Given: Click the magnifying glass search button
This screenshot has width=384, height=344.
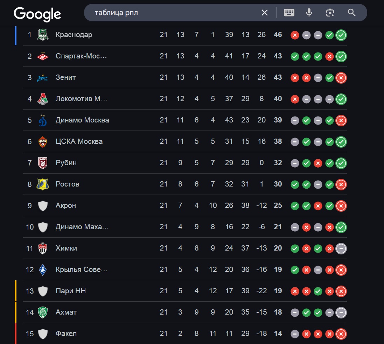Looking at the screenshot, I should coord(351,13).
